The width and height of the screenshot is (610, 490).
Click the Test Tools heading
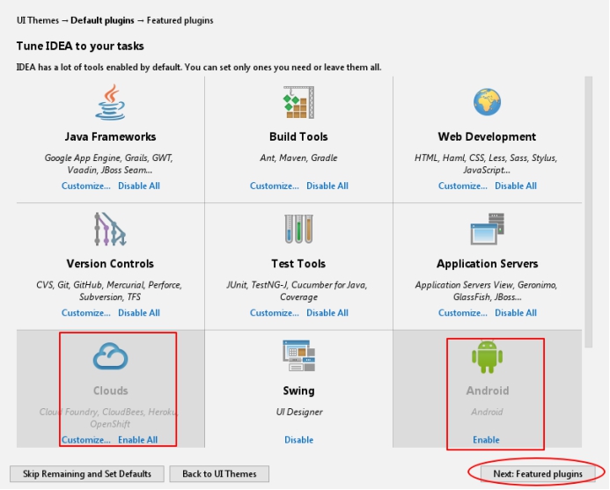pyautogui.click(x=298, y=264)
